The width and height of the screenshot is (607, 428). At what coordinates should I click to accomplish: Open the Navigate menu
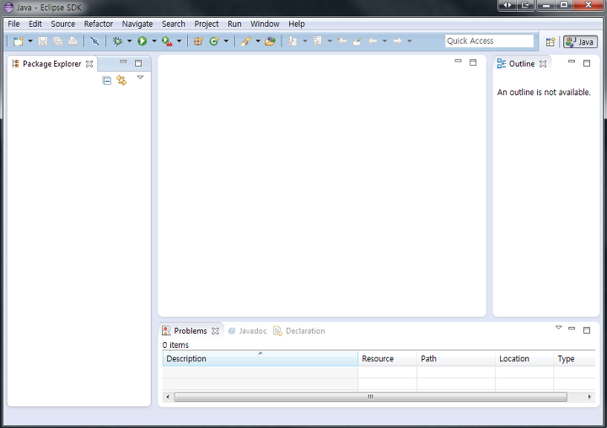pyautogui.click(x=137, y=24)
